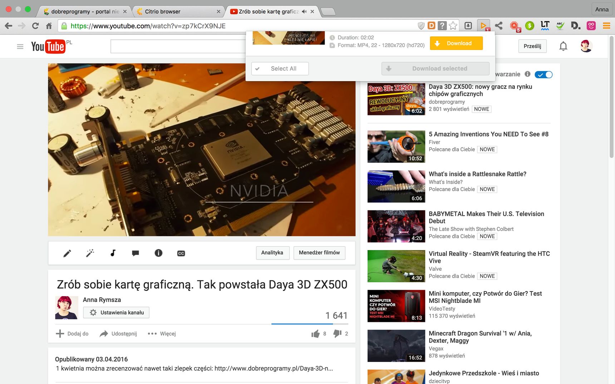Open the LT LanguageTool extension icon
Viewport: 615px width, 384px height.
[x=545, y=26]
